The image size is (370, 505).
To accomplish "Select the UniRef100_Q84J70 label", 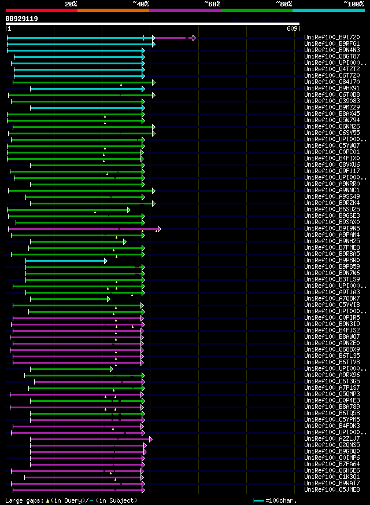I will (x=332, y=82).
